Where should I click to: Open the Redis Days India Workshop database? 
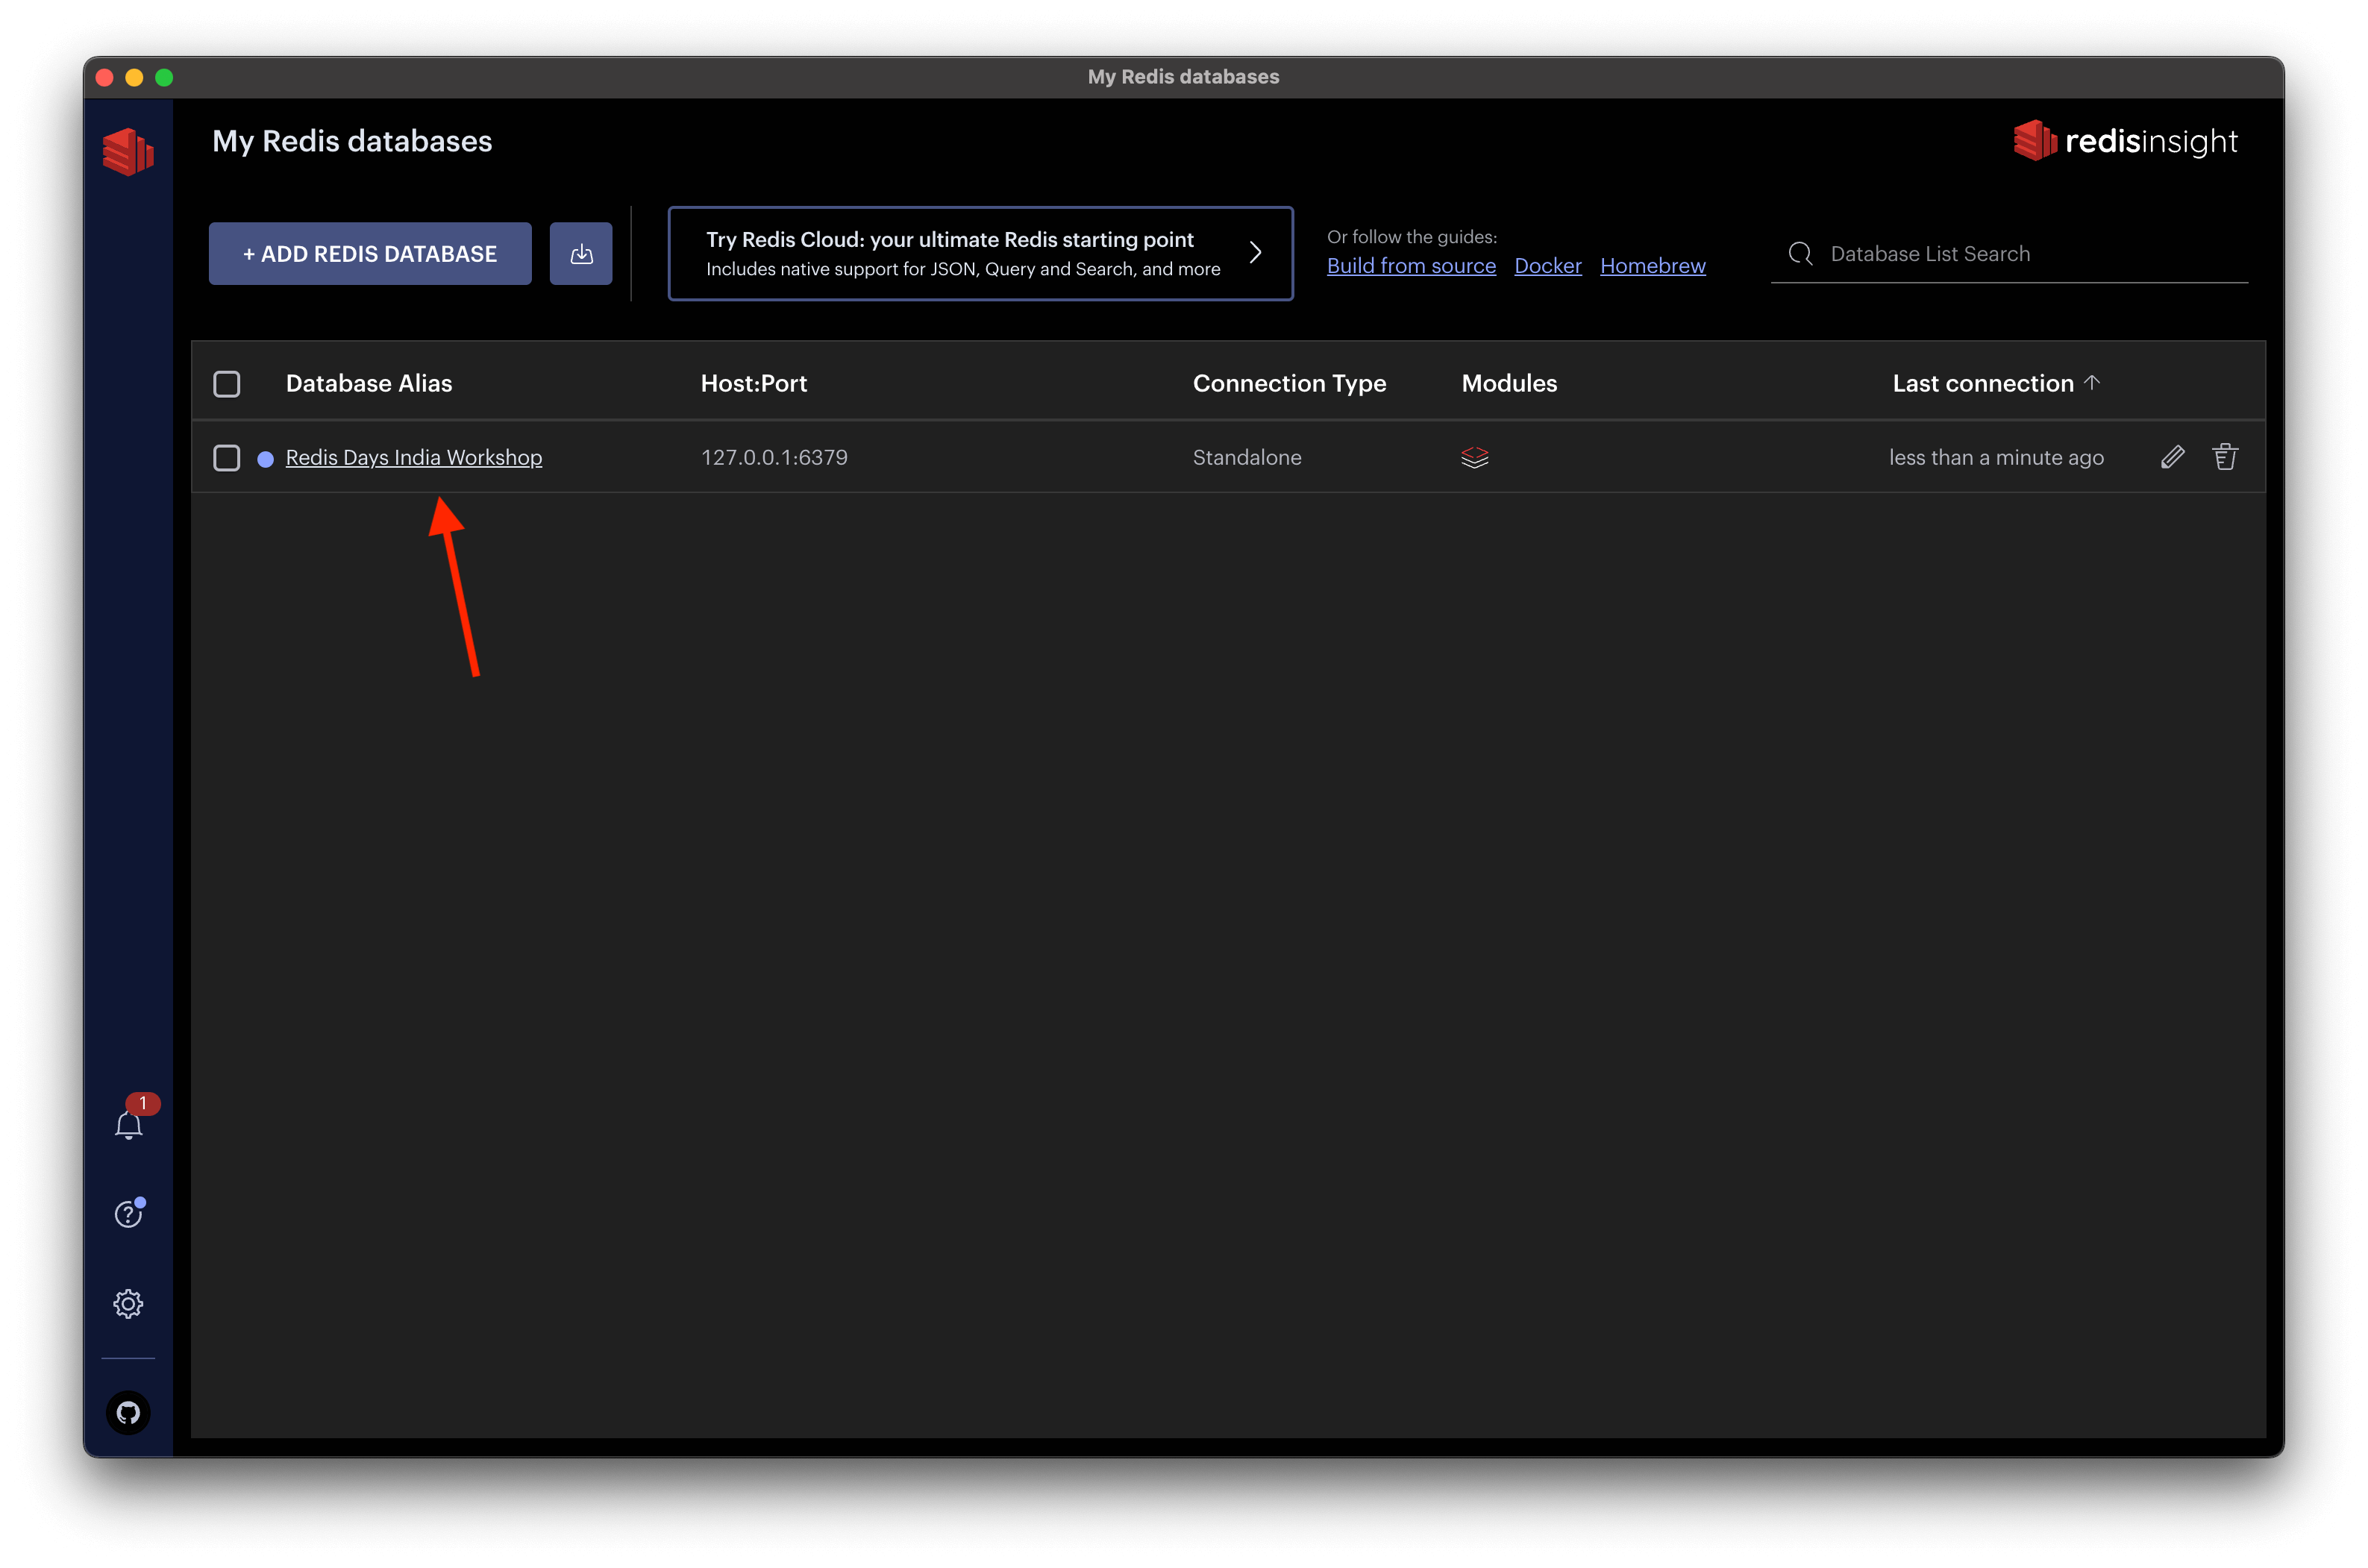pyautogui.click(x=414, y=457)
